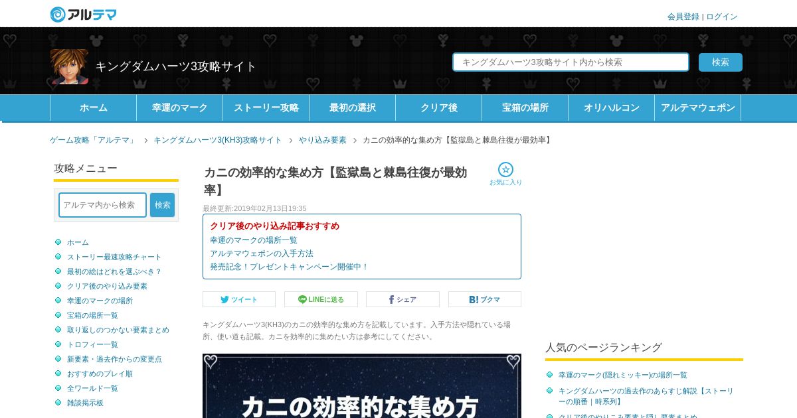This screenshot has width=797, height=418.
Task: Open 幸運のマーク nav tab
Action: point(179,107)
